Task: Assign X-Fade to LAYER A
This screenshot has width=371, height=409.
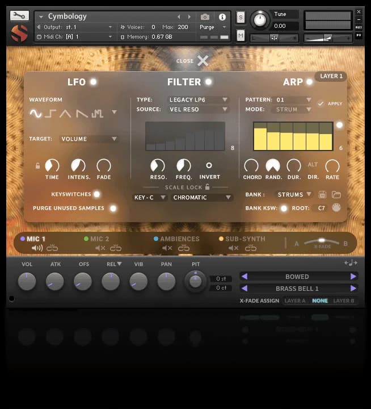Action: [295, 301]
